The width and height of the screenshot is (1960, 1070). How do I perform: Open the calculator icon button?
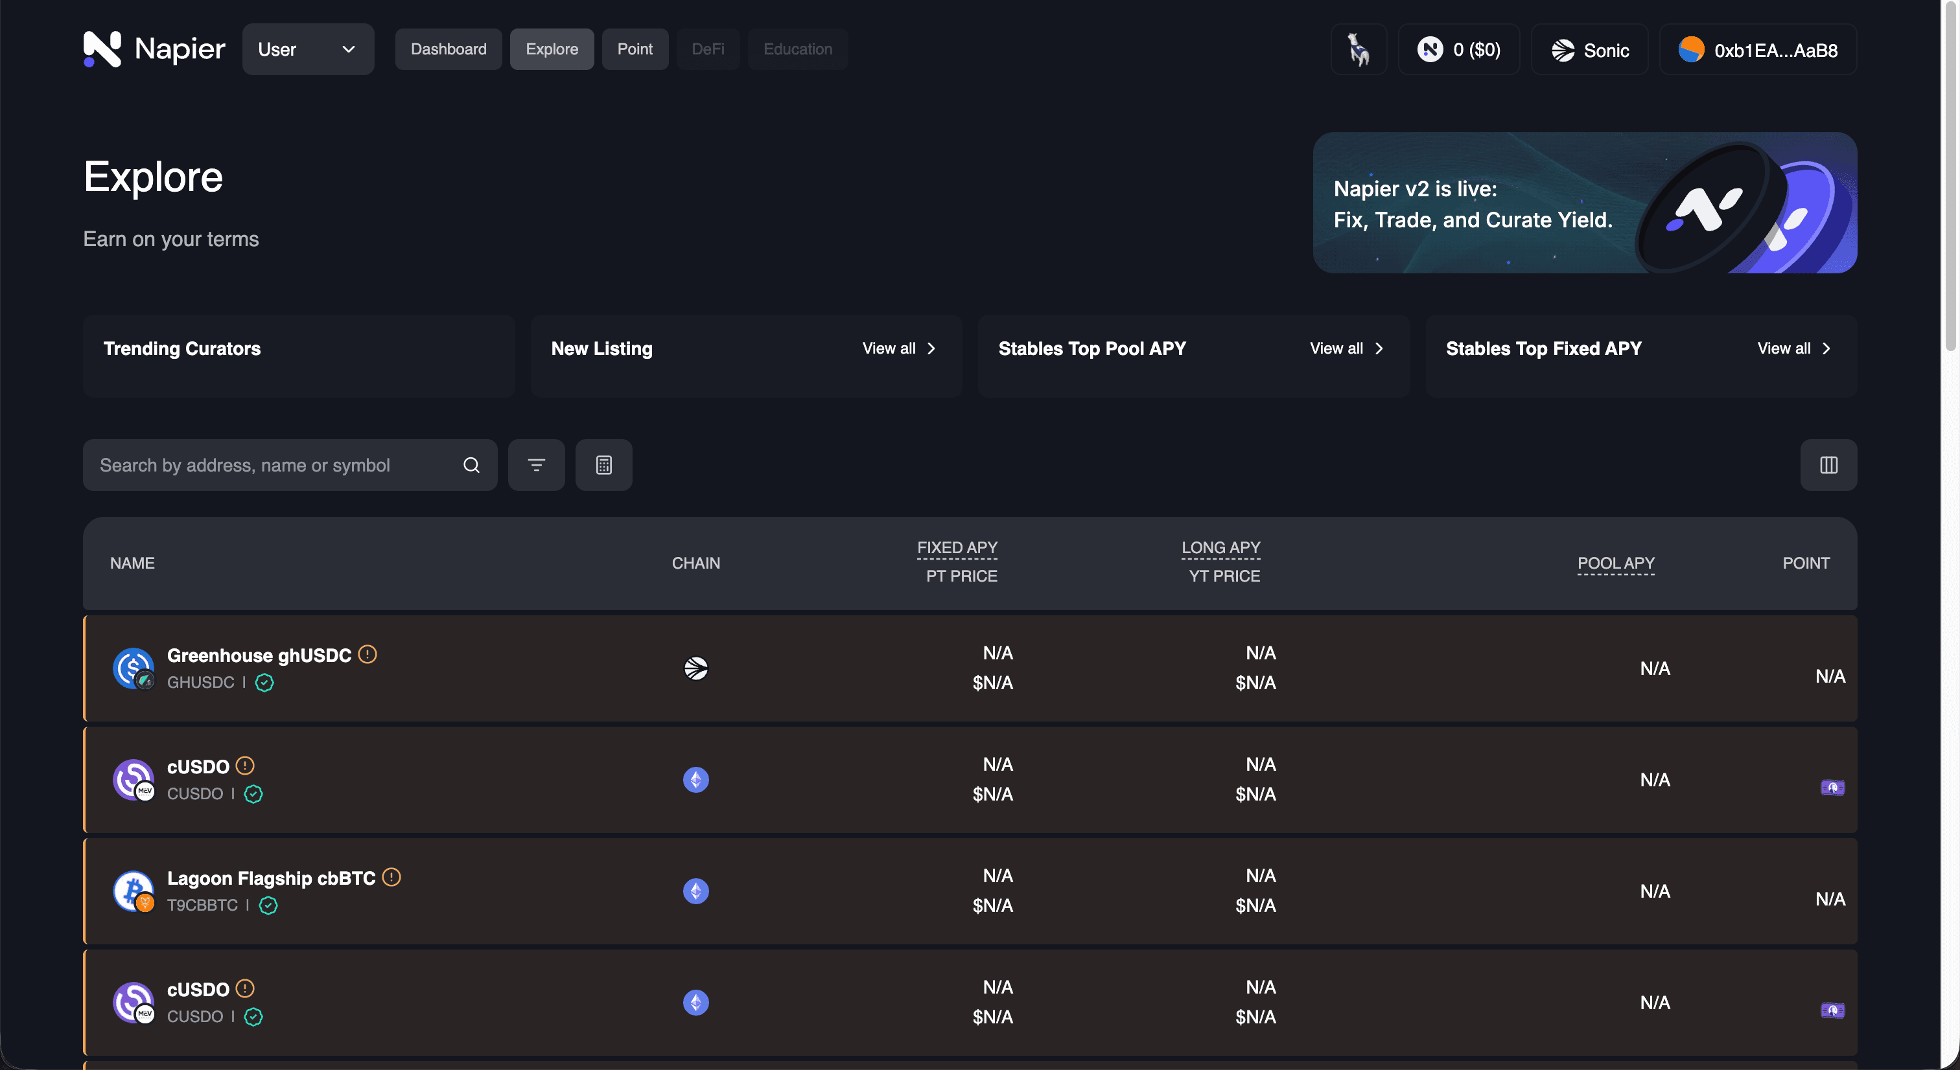603,464
